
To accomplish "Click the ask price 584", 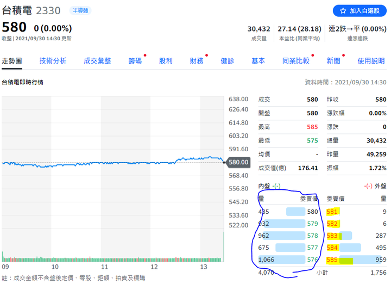I will 332,248.
